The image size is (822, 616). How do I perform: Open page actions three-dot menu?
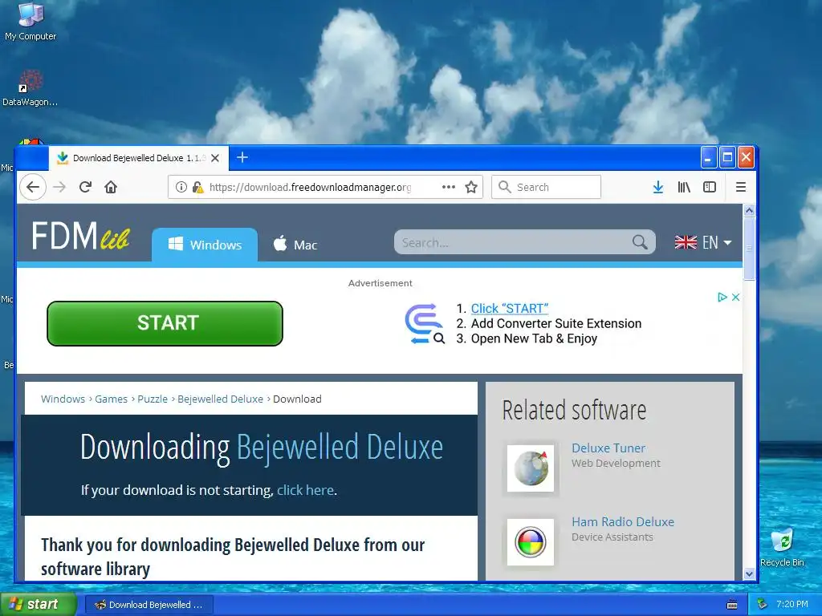pos(448,187)
